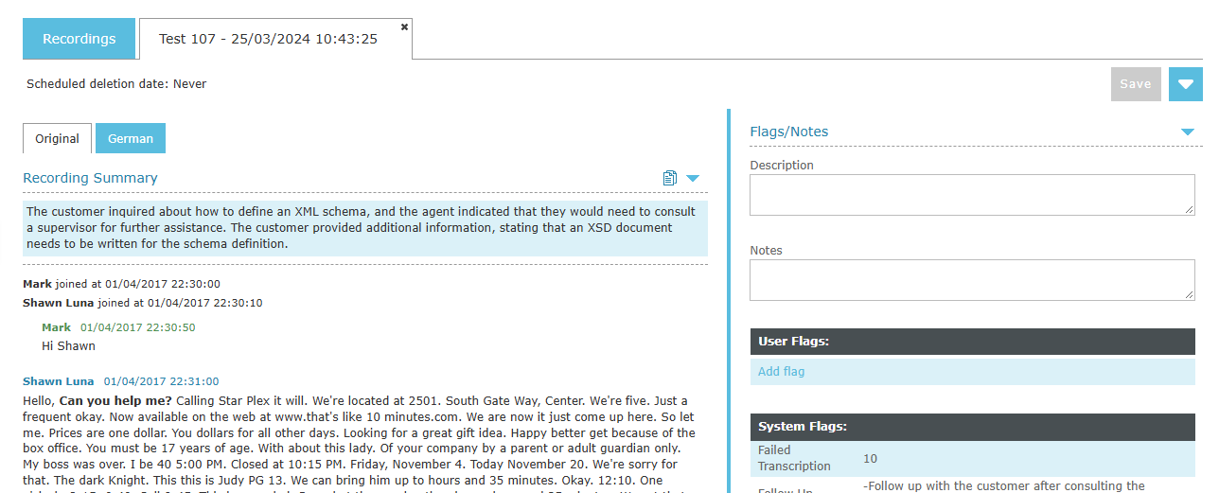Close the Test 107 tab
Screen dimensions: 1219x493
click(x=405, y=26)
